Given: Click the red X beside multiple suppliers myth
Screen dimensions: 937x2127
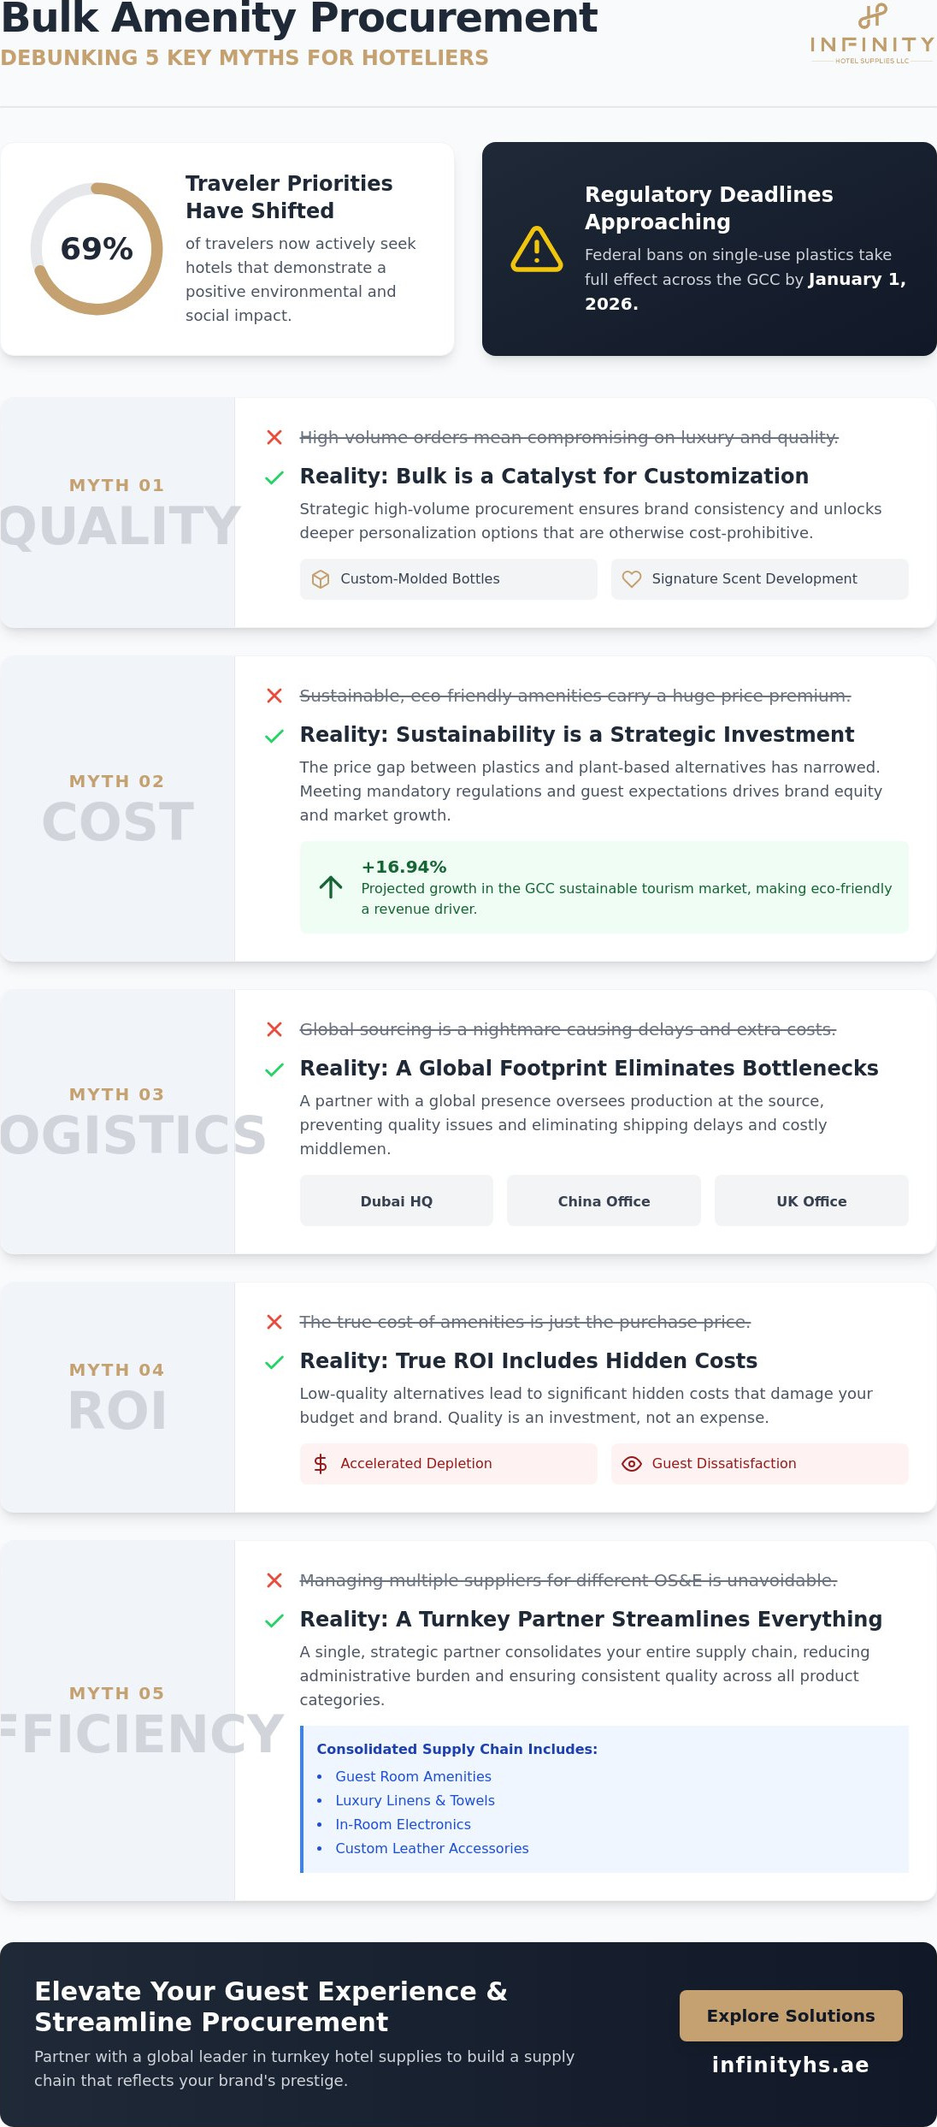Looking at the screenshot, I should 274,1580.
